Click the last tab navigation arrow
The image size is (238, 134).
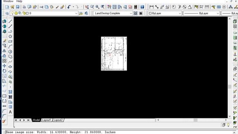pyautogui.click(x=28, y=120)
